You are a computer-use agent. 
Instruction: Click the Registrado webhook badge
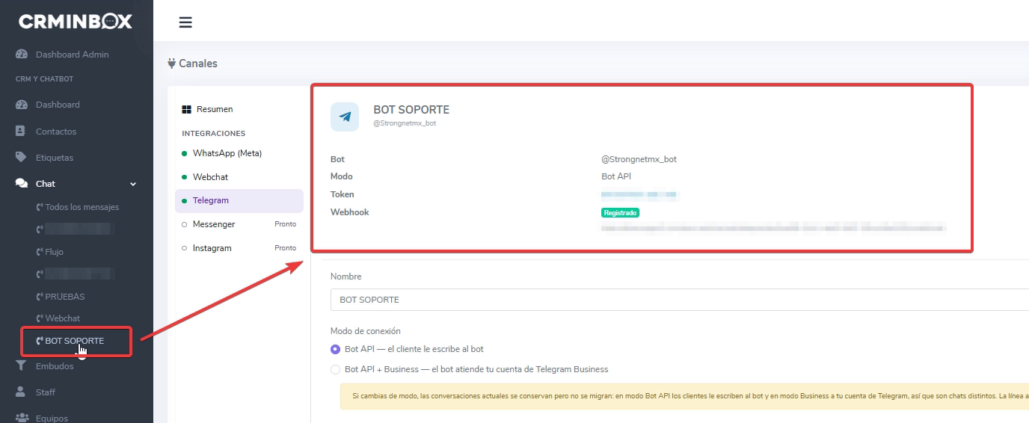[x=620, y=213]
